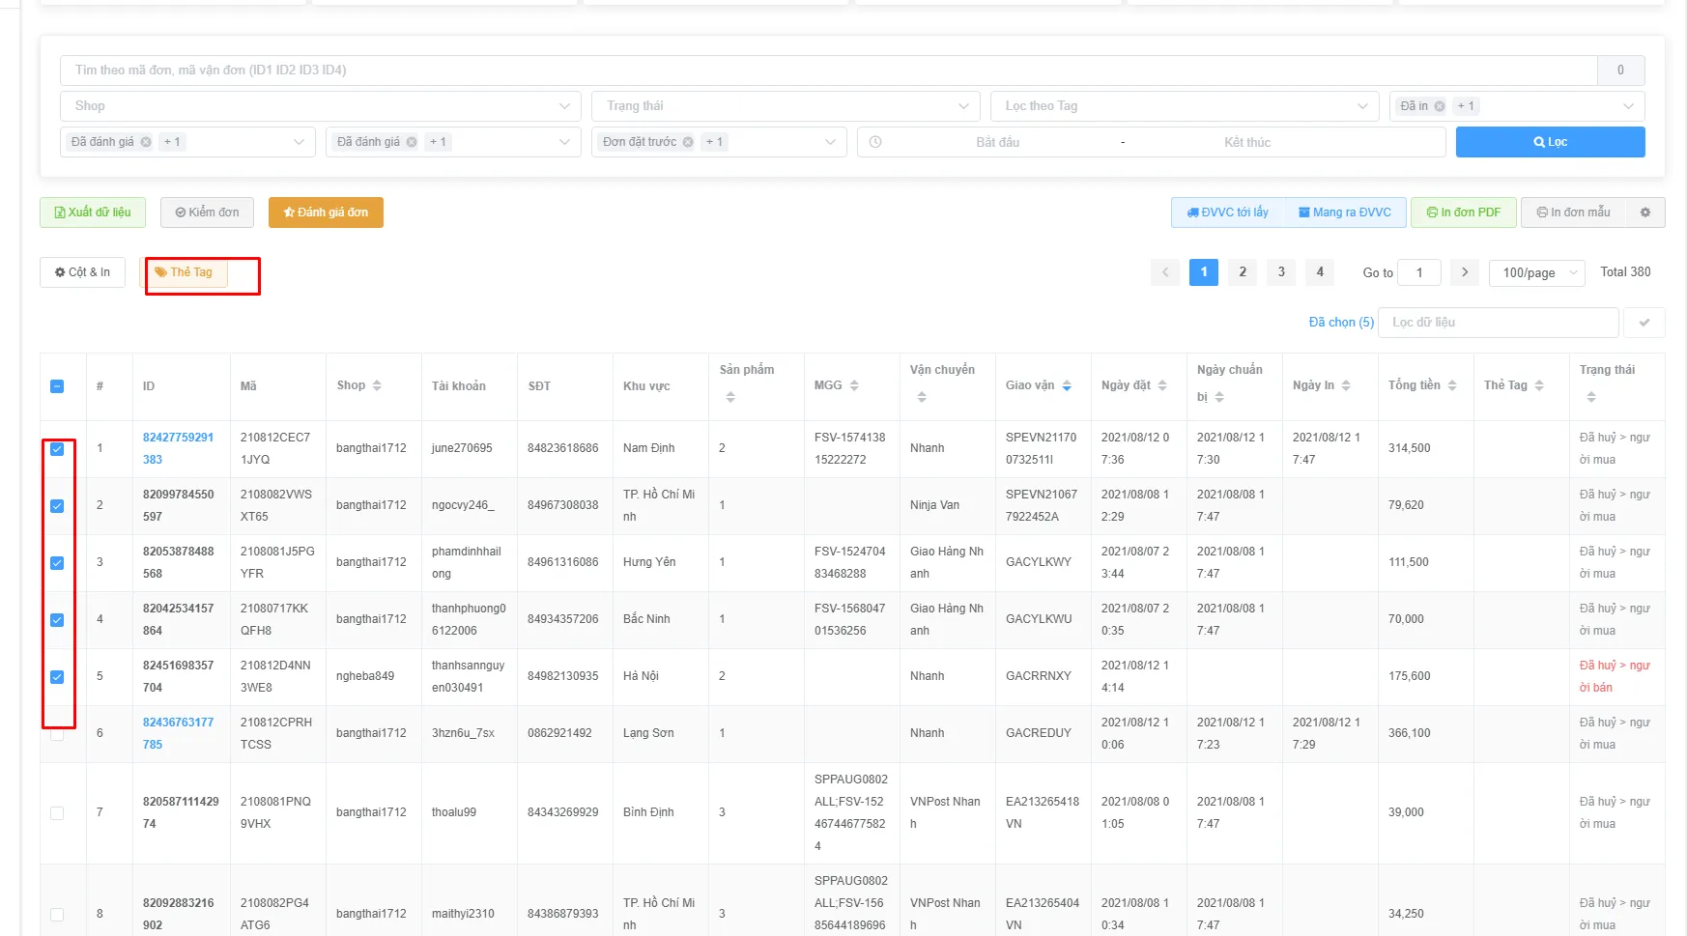This screenshot has width=1687, height=936.
Task: Open the Trạng thái dropdown
Action: tap(786, 106)
